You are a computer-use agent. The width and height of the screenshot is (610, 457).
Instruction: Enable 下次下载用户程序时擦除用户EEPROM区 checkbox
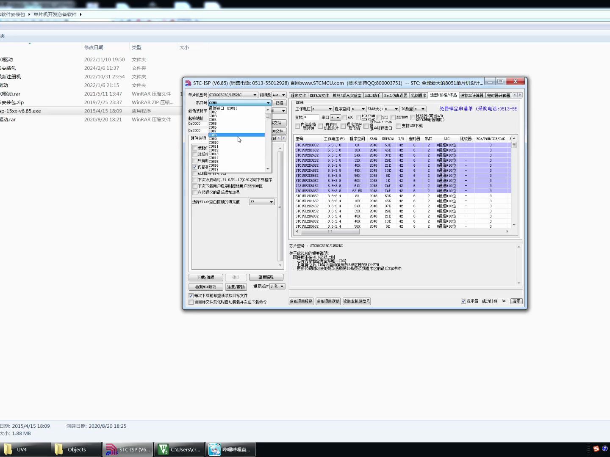click(195, 186)
